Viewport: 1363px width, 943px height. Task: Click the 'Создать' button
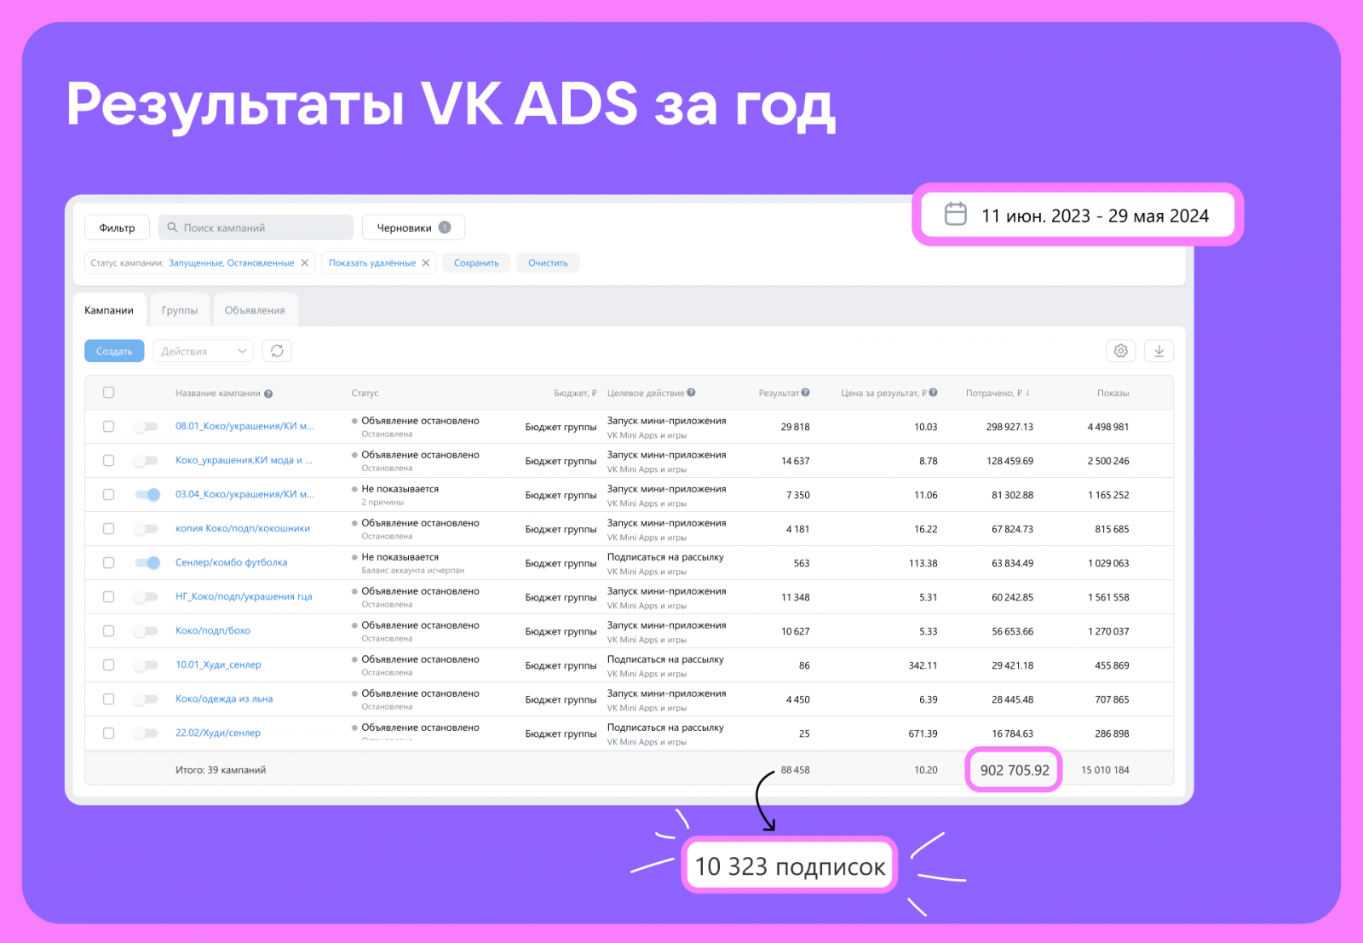click(114, 351)
